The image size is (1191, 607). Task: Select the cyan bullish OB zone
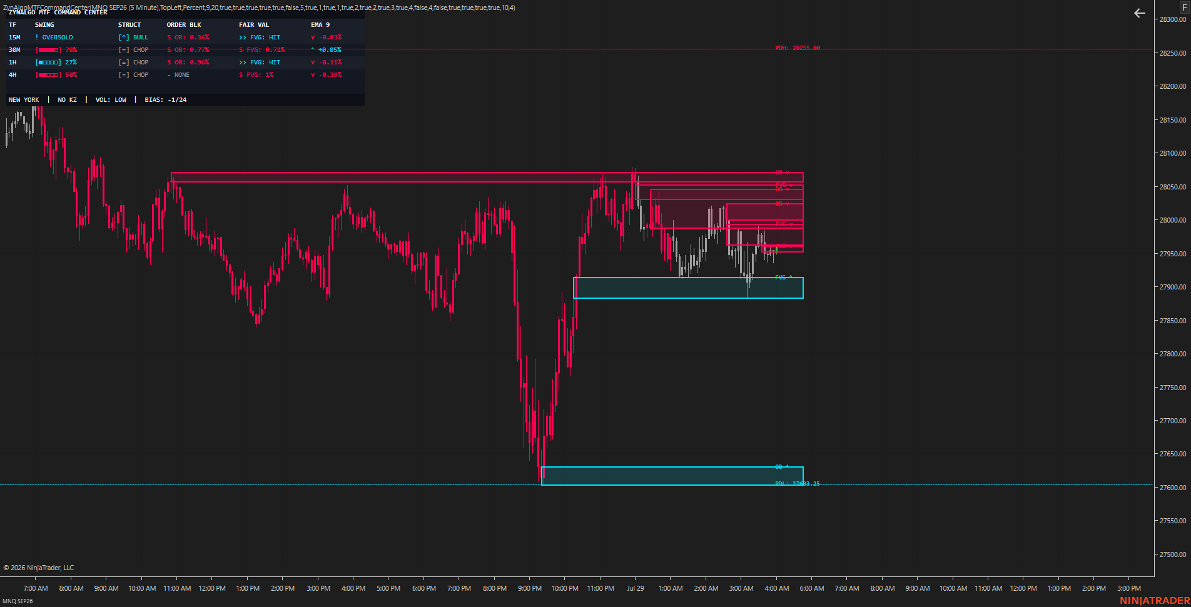[x=672, y=476]
